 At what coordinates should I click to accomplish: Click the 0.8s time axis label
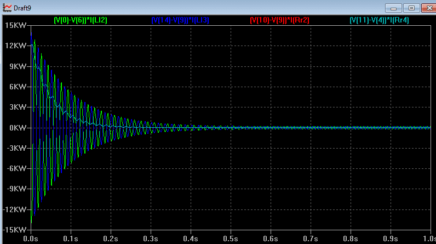click(351, 239)
